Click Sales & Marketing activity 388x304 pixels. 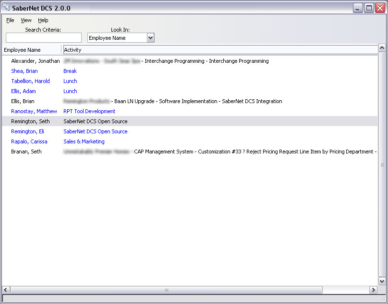pos(84,141)
